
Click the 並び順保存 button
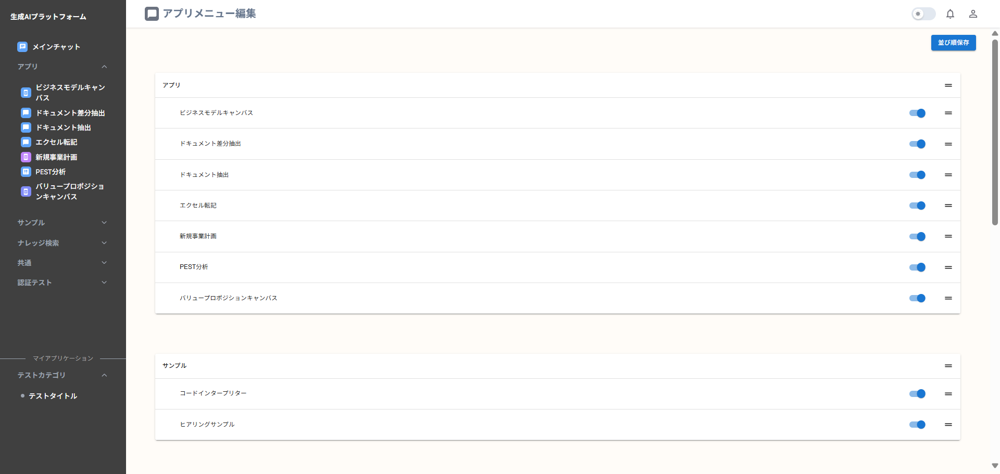(953, 43)
